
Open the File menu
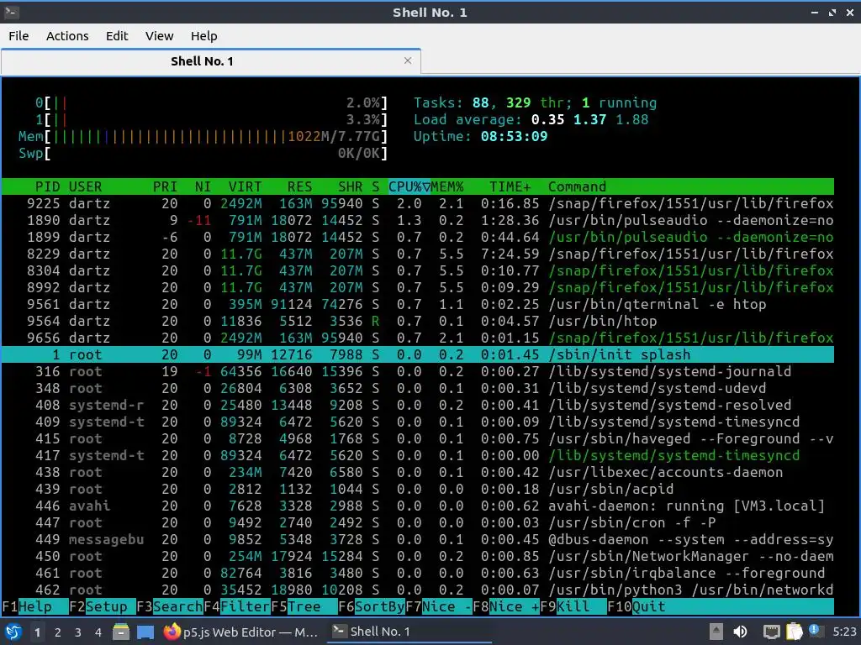(x=18, y=36)
